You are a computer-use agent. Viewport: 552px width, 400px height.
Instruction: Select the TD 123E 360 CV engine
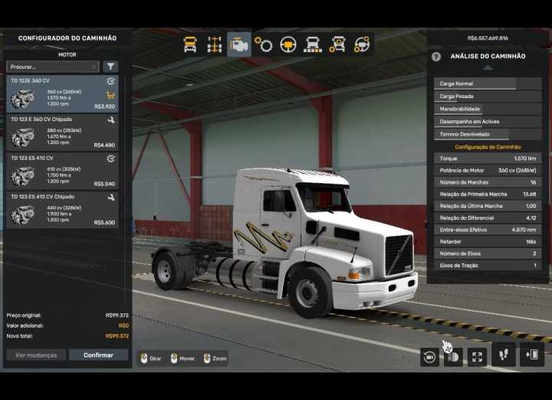click(62, 94)
